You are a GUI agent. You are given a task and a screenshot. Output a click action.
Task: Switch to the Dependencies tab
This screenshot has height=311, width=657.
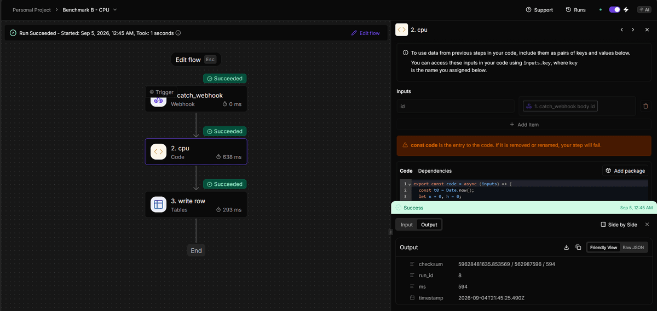coord(435,171)
